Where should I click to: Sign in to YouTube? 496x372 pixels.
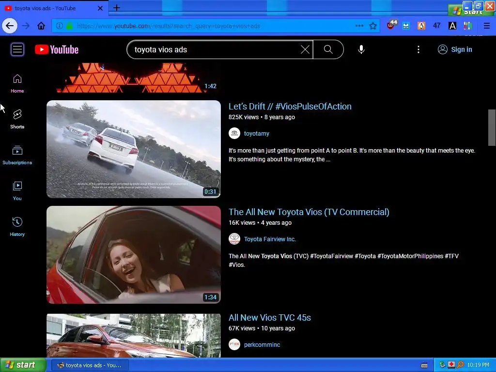click(x=455, y=49)
